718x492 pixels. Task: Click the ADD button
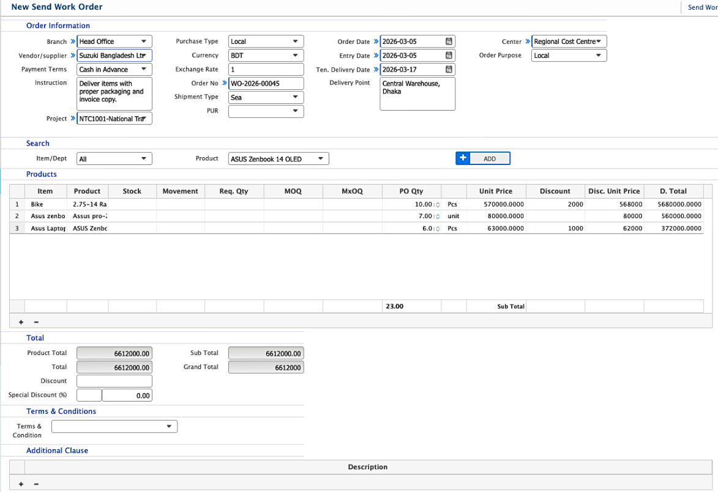(483, 159)
